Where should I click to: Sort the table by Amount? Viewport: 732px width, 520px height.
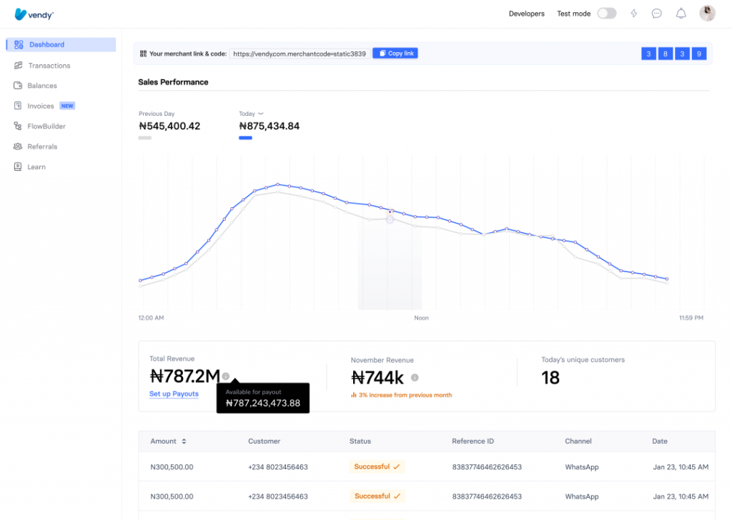[x=169, y=441]
